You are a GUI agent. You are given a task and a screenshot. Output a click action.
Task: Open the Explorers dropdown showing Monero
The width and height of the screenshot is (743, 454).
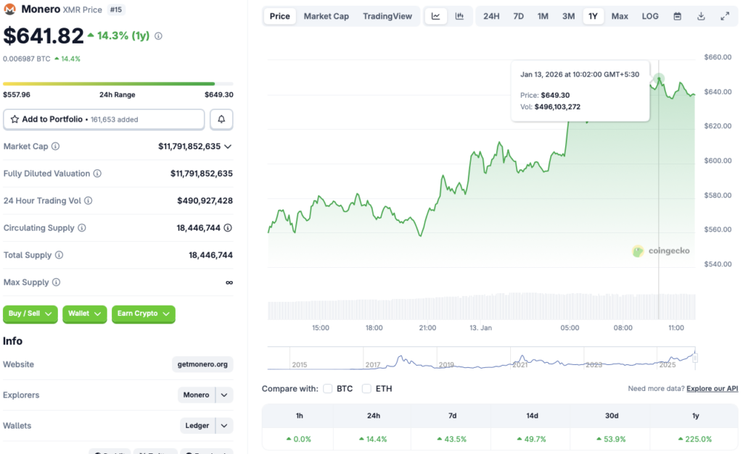[x=205, y=395]
